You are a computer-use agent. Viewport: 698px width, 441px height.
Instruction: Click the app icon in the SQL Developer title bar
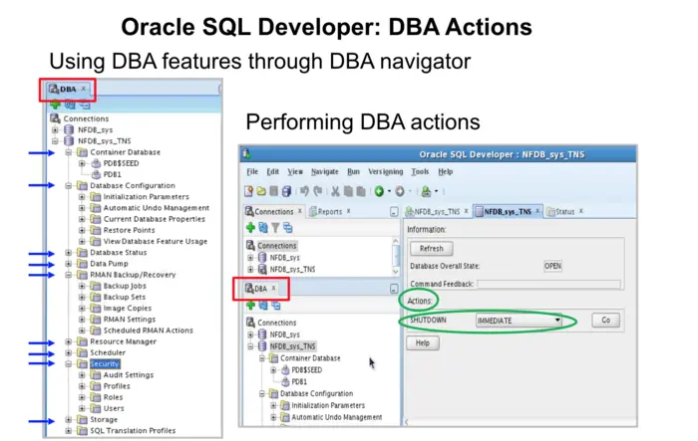pos(246,154)
